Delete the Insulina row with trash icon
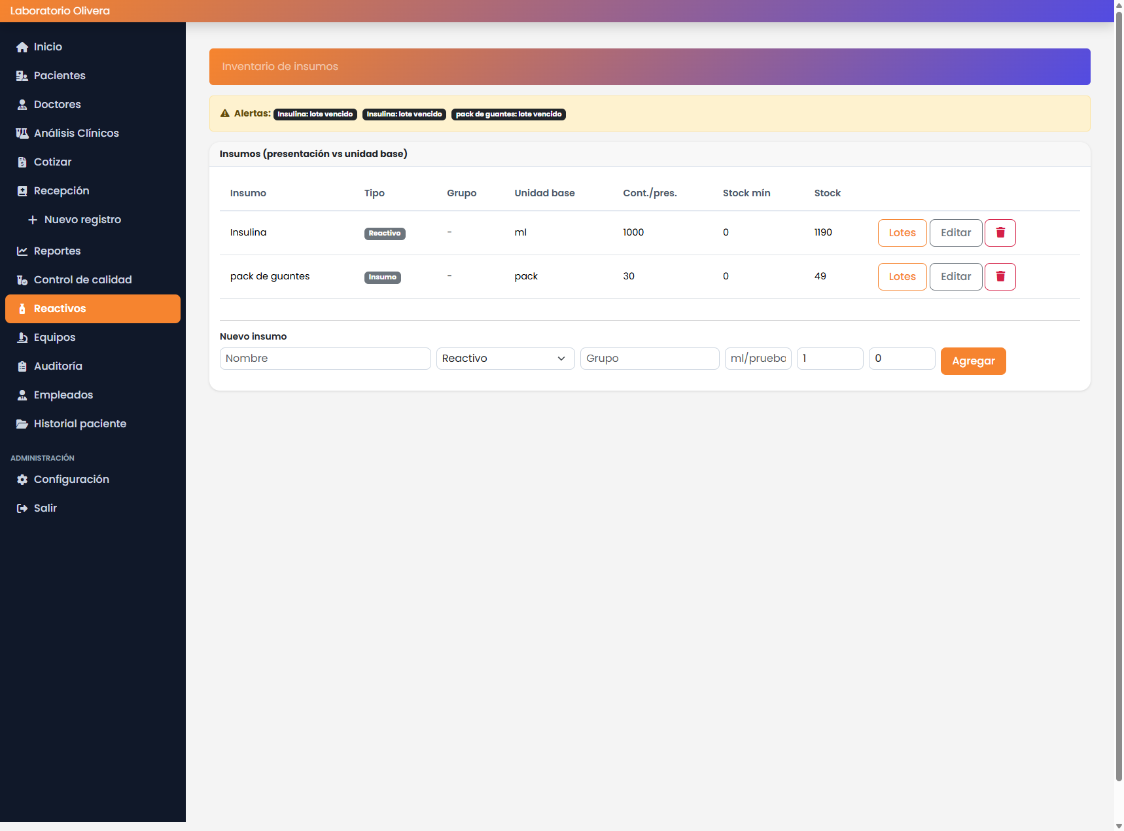1124x831 pixels. 1000,233
